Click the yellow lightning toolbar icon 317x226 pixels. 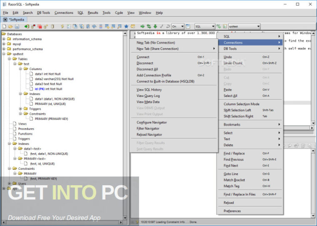click(62, 27)
